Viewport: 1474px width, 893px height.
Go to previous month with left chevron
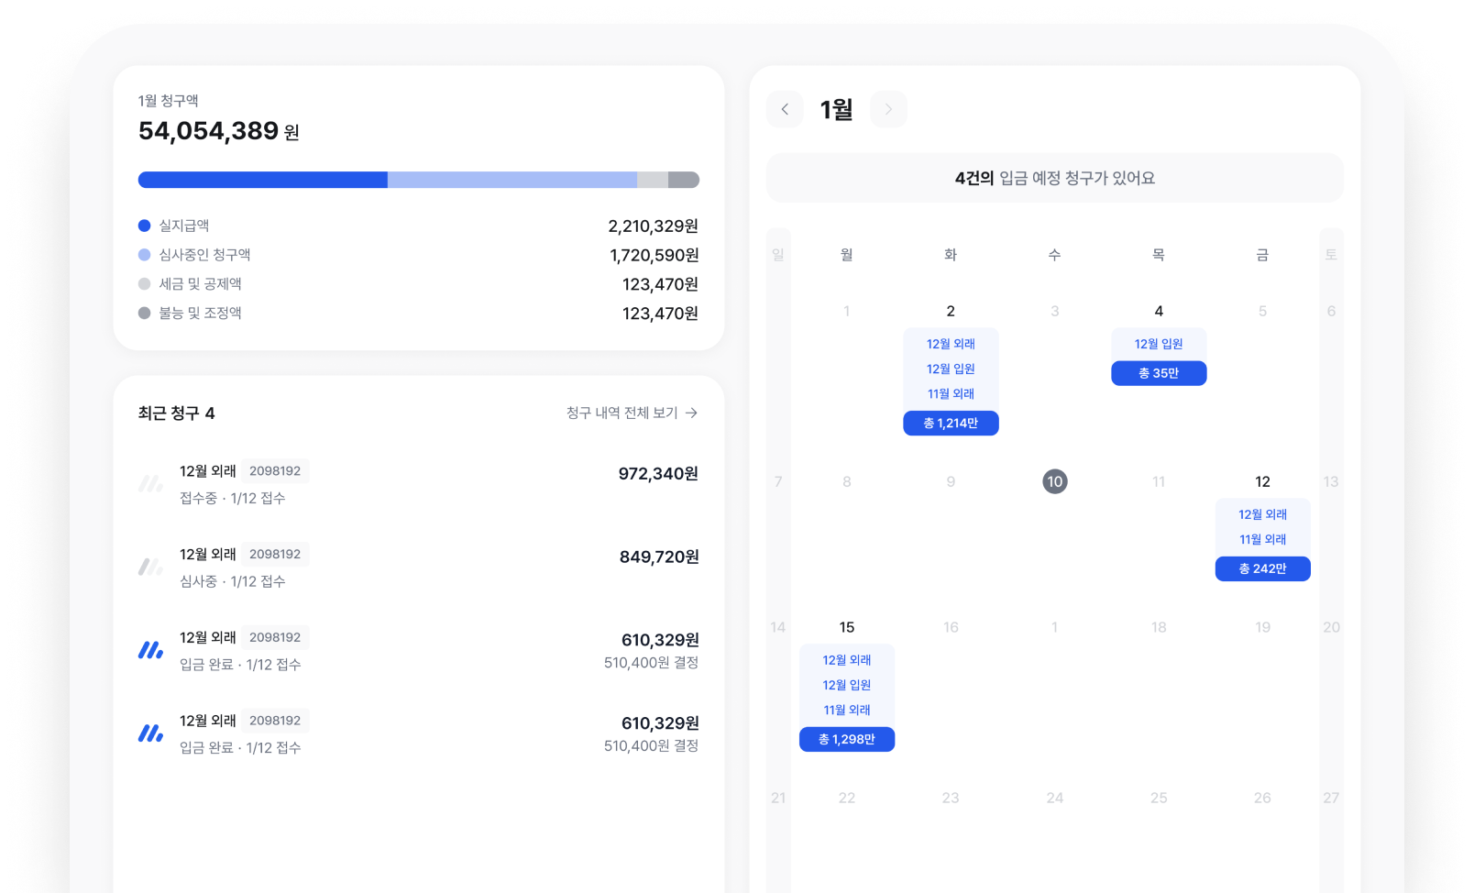tap(785, 109)
